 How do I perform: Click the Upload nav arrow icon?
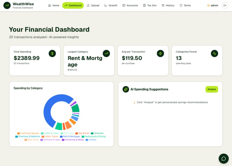coord(88,6)
